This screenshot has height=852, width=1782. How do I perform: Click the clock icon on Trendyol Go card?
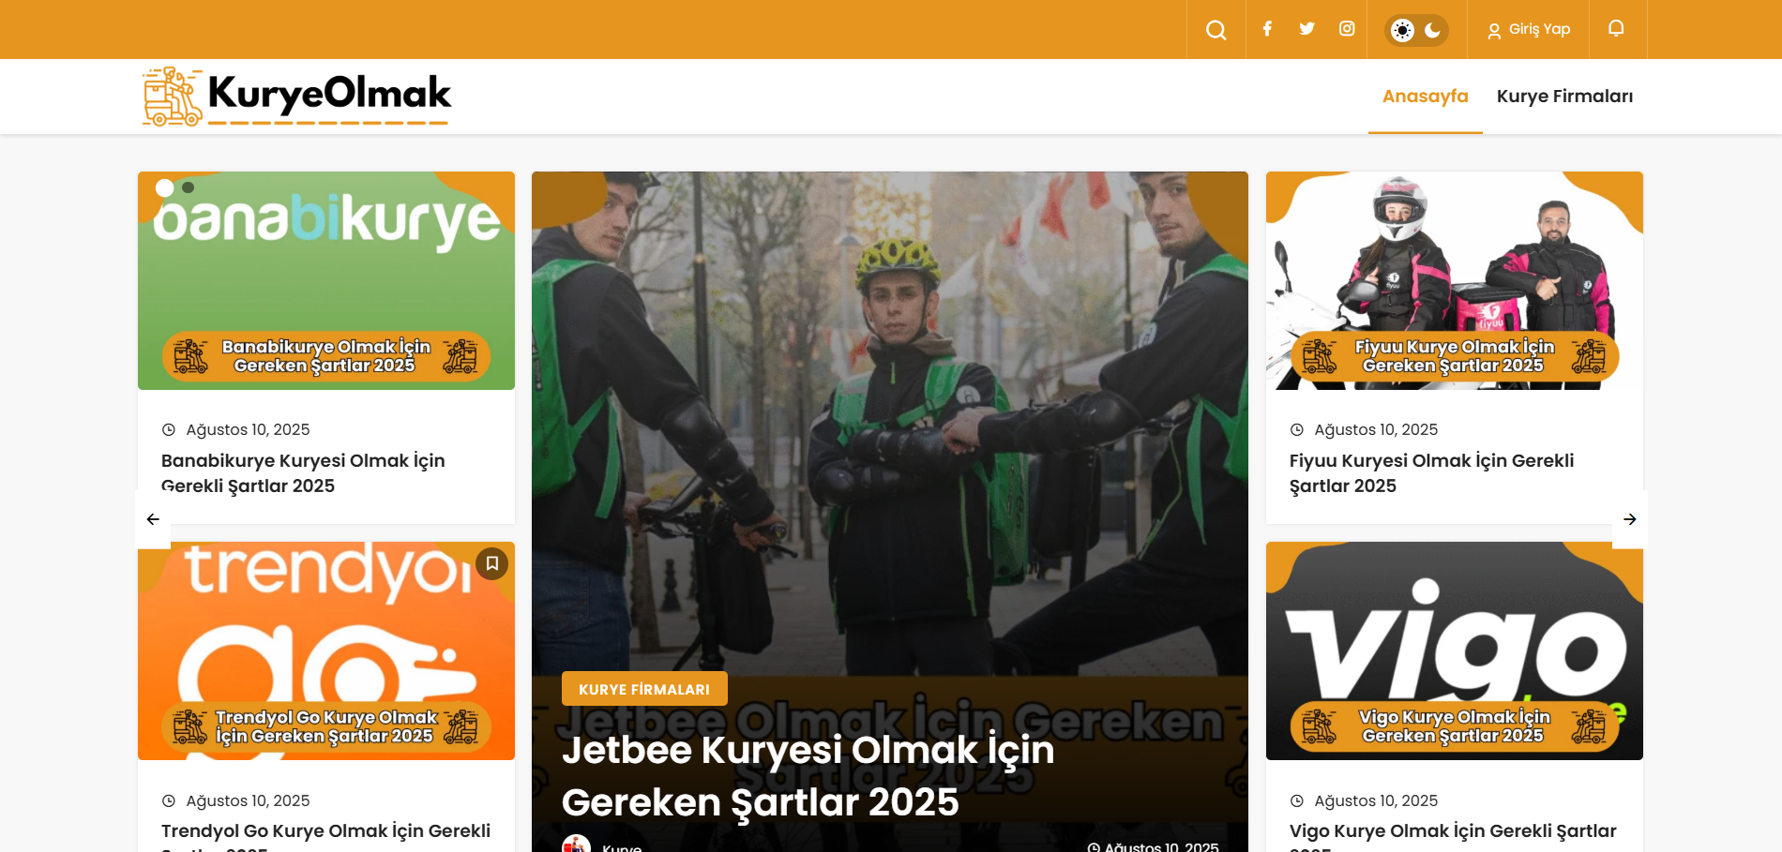pos(169,801)
